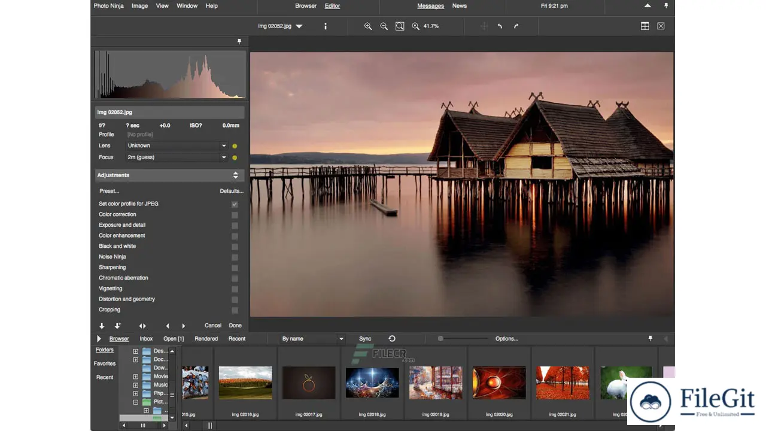766x431 pixels.
Task: Click the left-right compare arrows icon
Action: click(142, 326)
